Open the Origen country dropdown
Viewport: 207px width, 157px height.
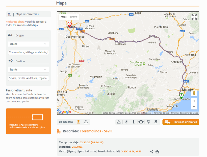[x=28, y=44]
